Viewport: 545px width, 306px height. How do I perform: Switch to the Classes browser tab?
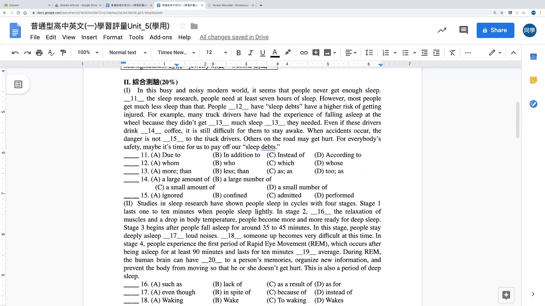[26, 6]
